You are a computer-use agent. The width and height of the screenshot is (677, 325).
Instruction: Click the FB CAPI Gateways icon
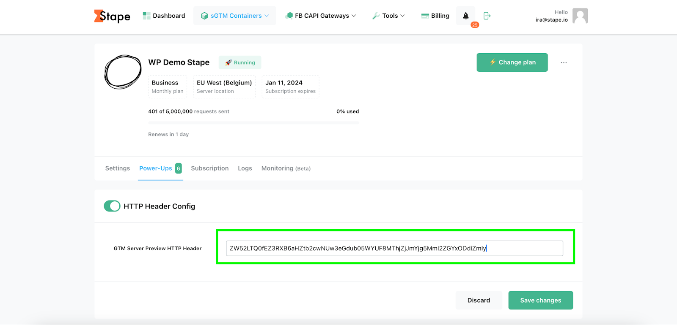(x=289, y=16)
